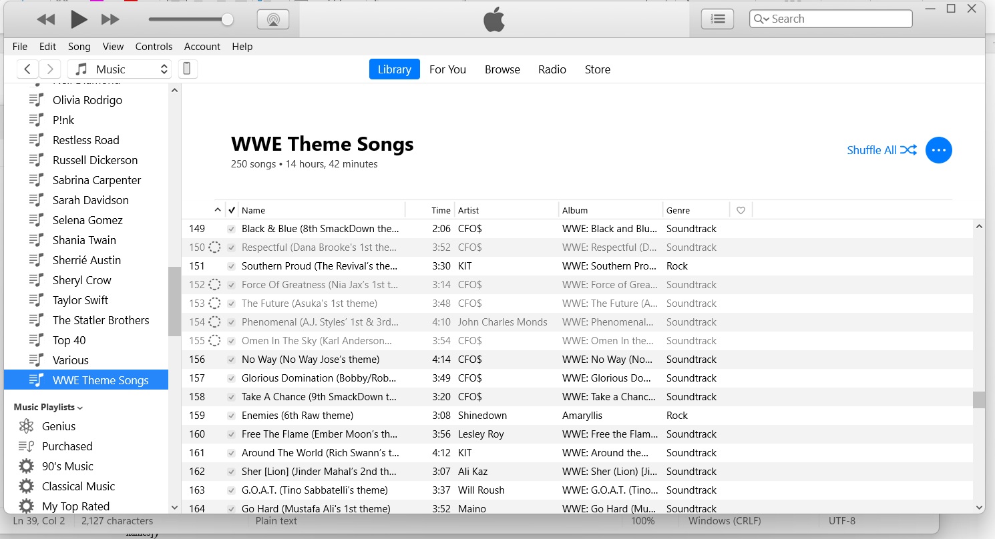Select the WWE Theme Songs playlist
Screen dimensions: 995x539
(x=86, y=380)
